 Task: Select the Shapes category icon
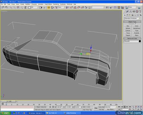point(127,15)
